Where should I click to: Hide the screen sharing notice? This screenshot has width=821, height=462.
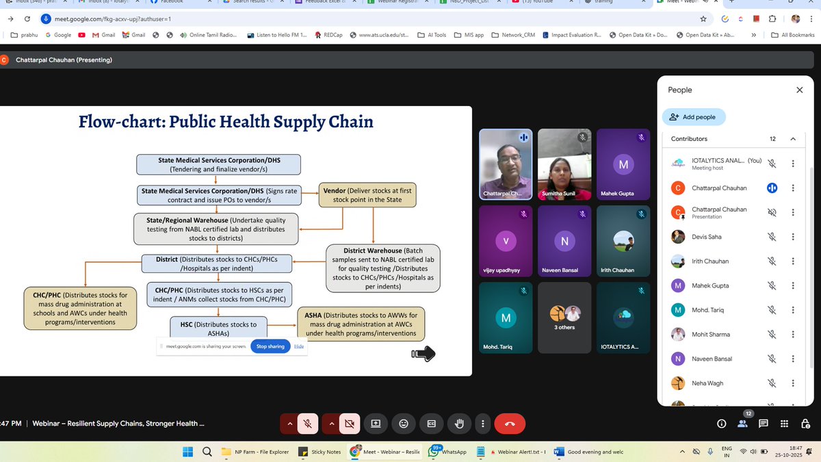[x=299, y=346]
